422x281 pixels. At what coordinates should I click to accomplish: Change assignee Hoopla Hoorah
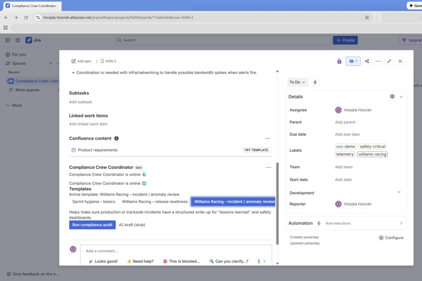[353, 110]
